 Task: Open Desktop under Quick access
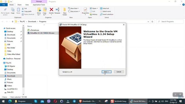click(10, 31)
